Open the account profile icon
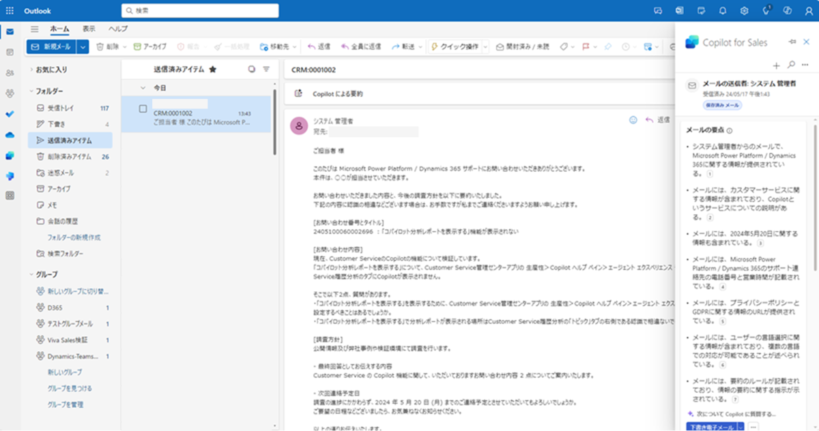 (807, 11)
